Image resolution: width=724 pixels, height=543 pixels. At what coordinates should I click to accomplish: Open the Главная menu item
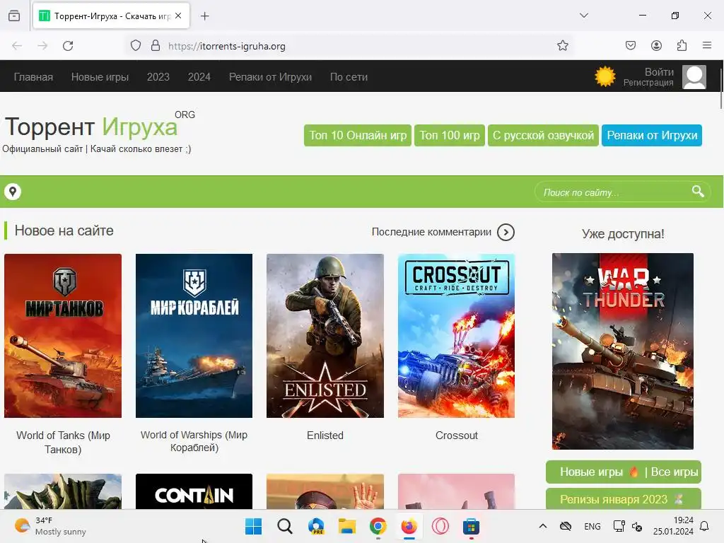tap(33, 76)
